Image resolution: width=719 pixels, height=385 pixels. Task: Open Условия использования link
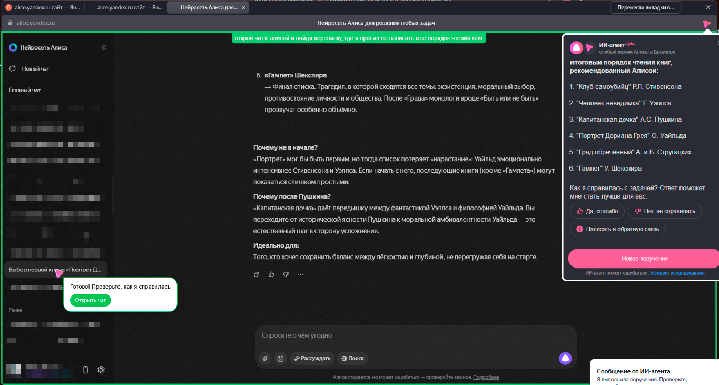677,273
